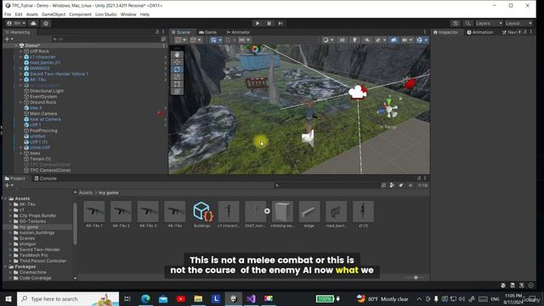Toggle scene lighting bulb icon
This screenshot has width=544, height=306.
354,40
